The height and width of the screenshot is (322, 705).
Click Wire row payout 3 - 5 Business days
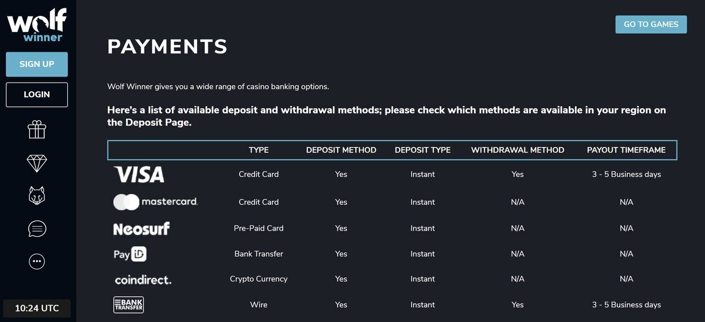click(x=627, y=304)
